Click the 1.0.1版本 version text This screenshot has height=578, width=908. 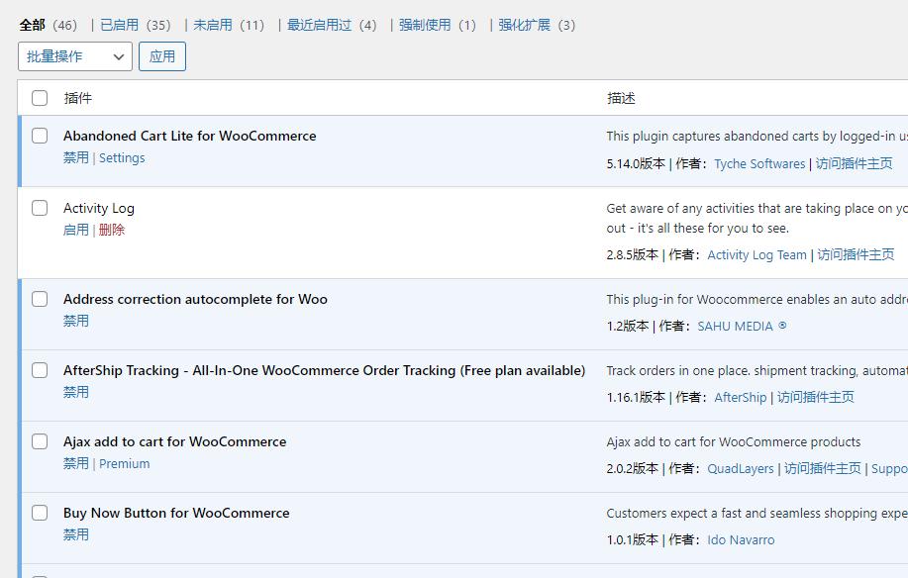coord(633,539)
